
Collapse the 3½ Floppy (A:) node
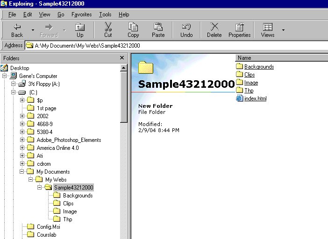pos(13,84)
